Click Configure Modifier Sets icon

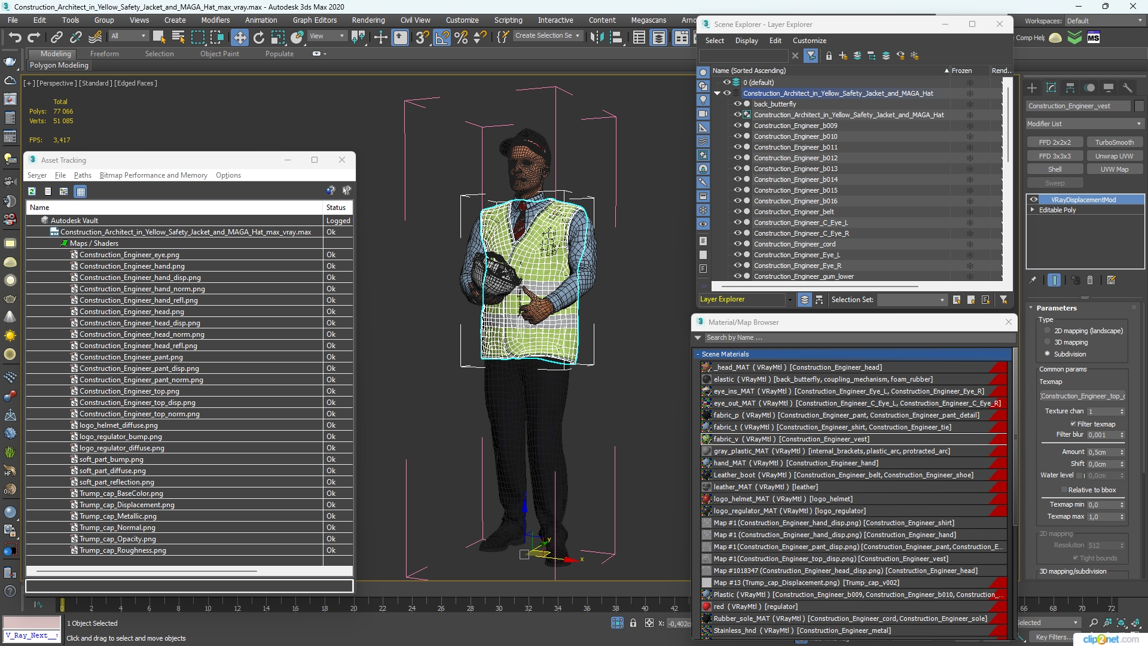(x=1112, y=280)
